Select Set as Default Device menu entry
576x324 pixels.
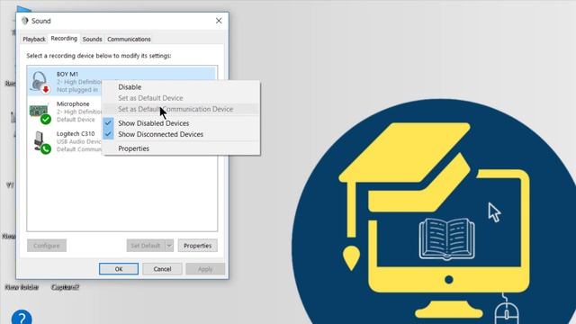150,98
